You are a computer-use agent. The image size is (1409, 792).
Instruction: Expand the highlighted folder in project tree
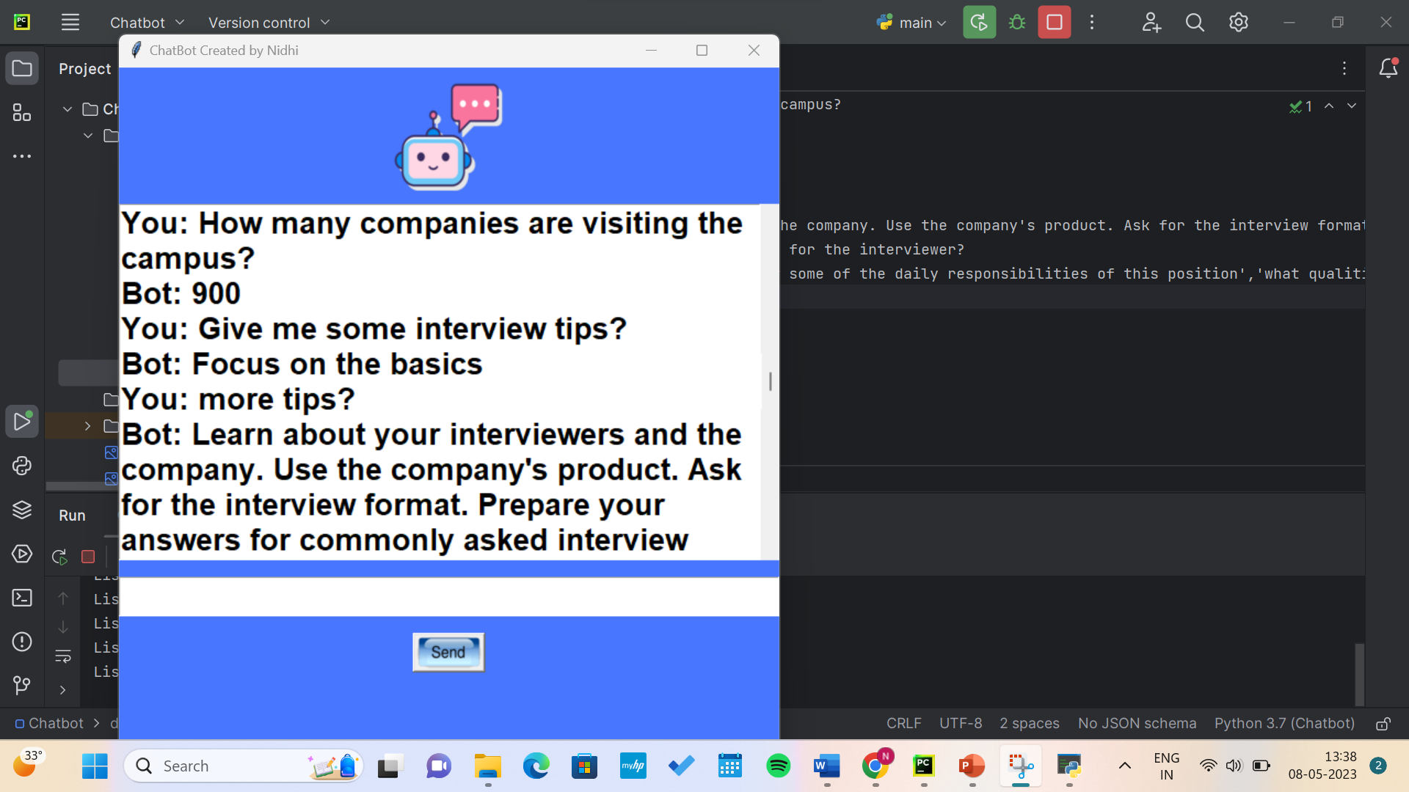point(88,426)
